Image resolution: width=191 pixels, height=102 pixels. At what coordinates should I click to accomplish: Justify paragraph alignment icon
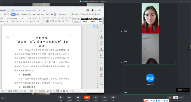pos(53,21)
